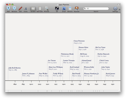This screenshot has height=99, width=126.
Task: Export the timeline to Keynote
Action: pyautogui.click(x=77, y=9)
